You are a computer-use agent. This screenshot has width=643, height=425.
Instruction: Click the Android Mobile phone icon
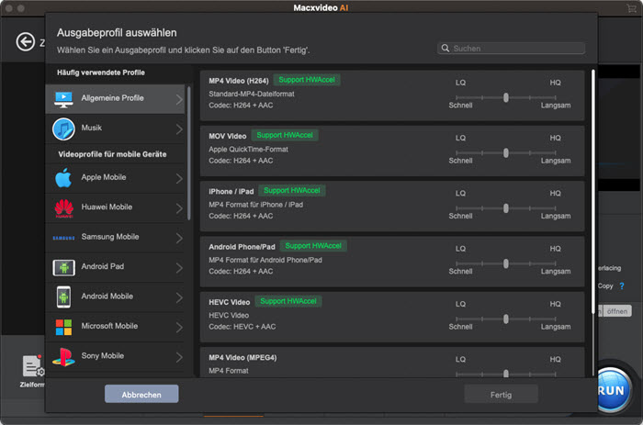[63, 296]
